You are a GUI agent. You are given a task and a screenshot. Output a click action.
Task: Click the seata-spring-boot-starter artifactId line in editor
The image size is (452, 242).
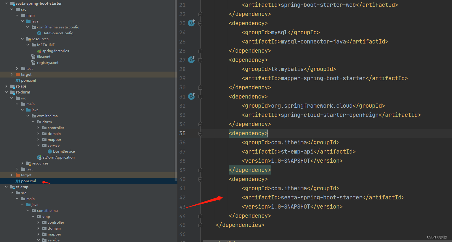pyautogui.click(x=323, y=197)
